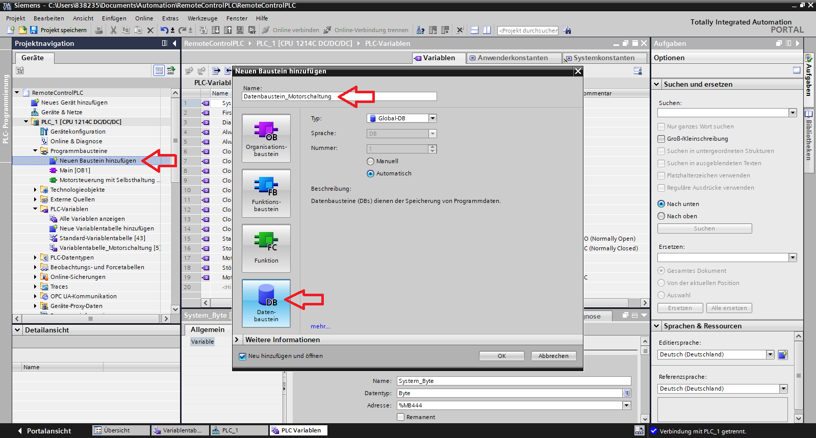Click the paste icon in the toolbar
This screenshot has width=816, height=438.
[138, 30]
